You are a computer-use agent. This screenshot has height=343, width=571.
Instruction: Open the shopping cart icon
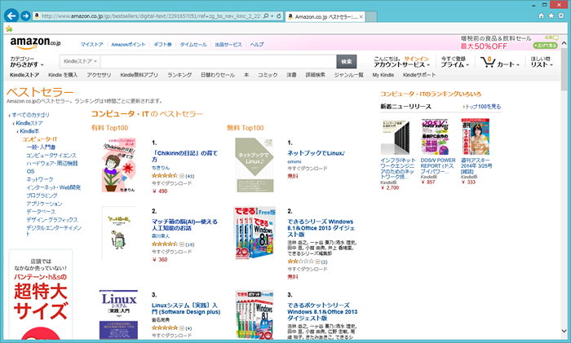tap(488, 62)
